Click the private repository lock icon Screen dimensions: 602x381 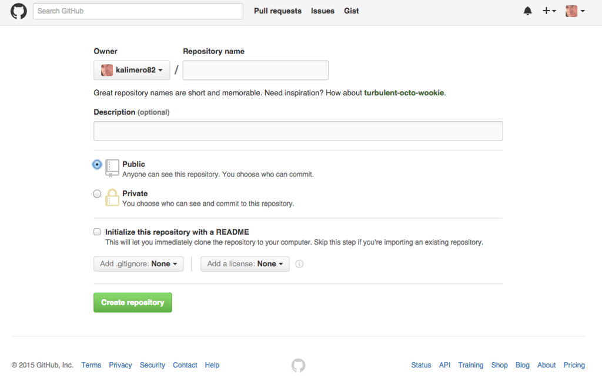tap(112, 198)
